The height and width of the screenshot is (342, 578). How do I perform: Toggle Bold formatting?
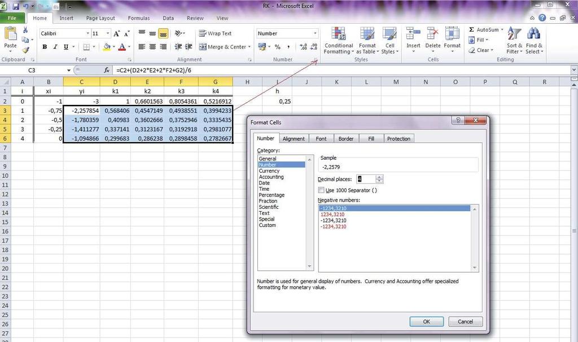tap(45, 47)
